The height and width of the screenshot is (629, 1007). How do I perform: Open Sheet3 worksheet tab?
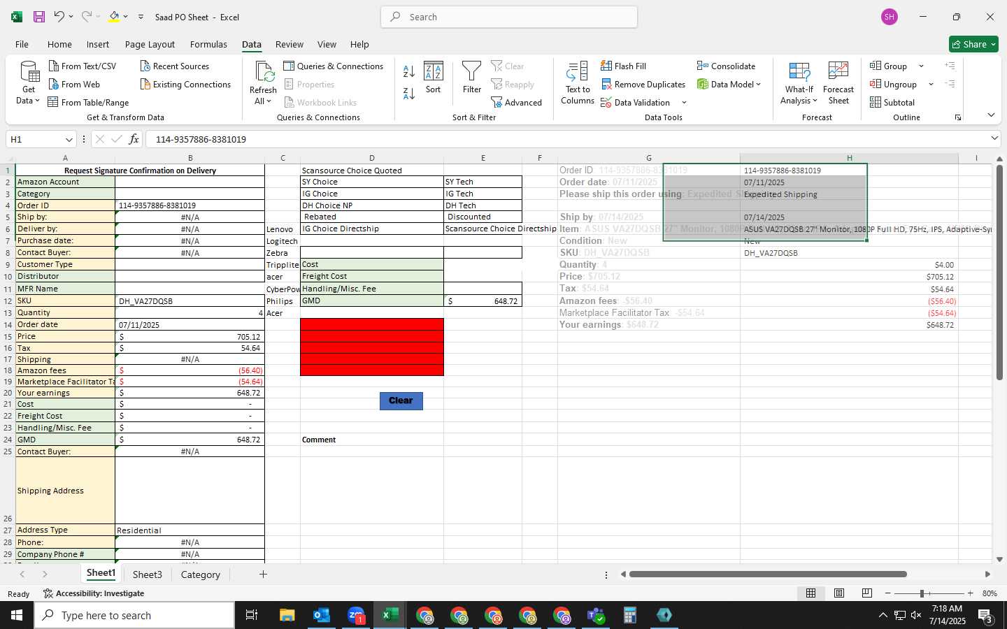click(148, 574)
